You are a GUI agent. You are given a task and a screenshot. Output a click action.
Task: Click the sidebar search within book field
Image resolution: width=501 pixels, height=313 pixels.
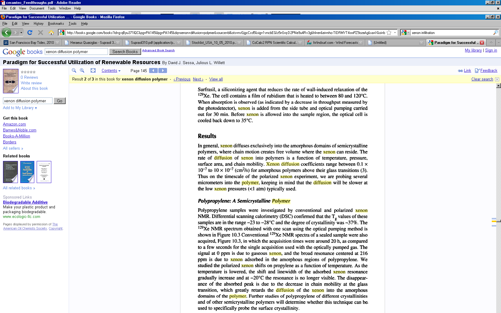coord(28,101)
